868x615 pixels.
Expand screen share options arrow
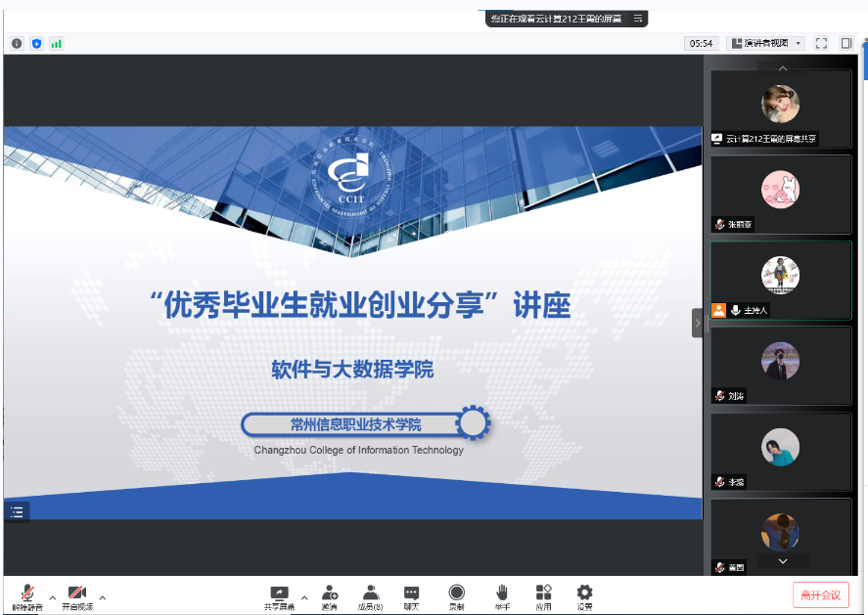tap(304, 597)
